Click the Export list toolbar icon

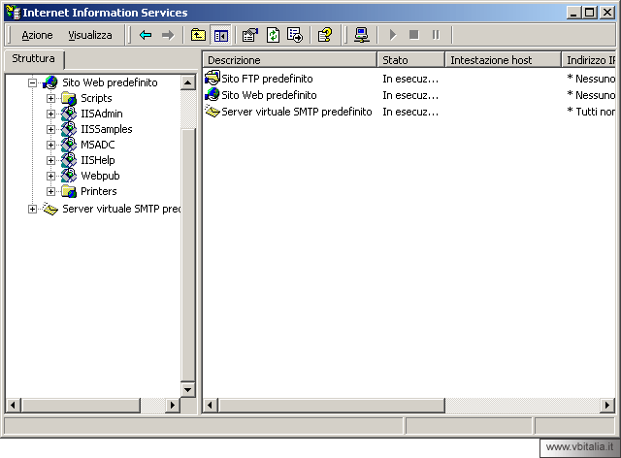(295, 35)
